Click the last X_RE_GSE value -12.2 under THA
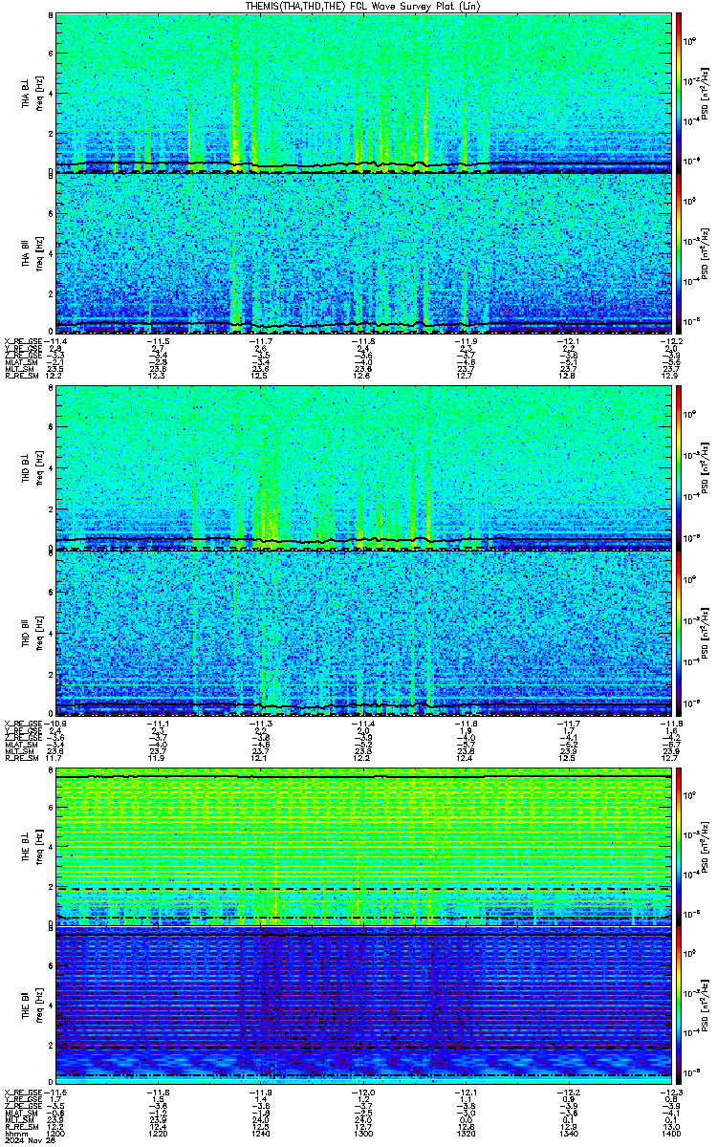 click(x=670, y=341)
